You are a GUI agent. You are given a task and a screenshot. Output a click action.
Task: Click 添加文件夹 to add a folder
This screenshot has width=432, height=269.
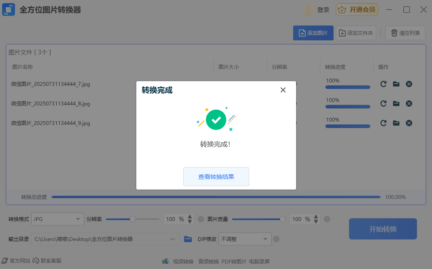pyautogui.click(x=356, y=33)
